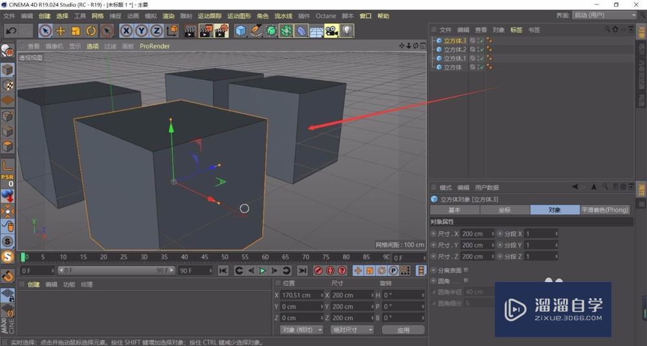Switch to 平滑着色(Phong) tab
The image size is (647, 346).
605,210
